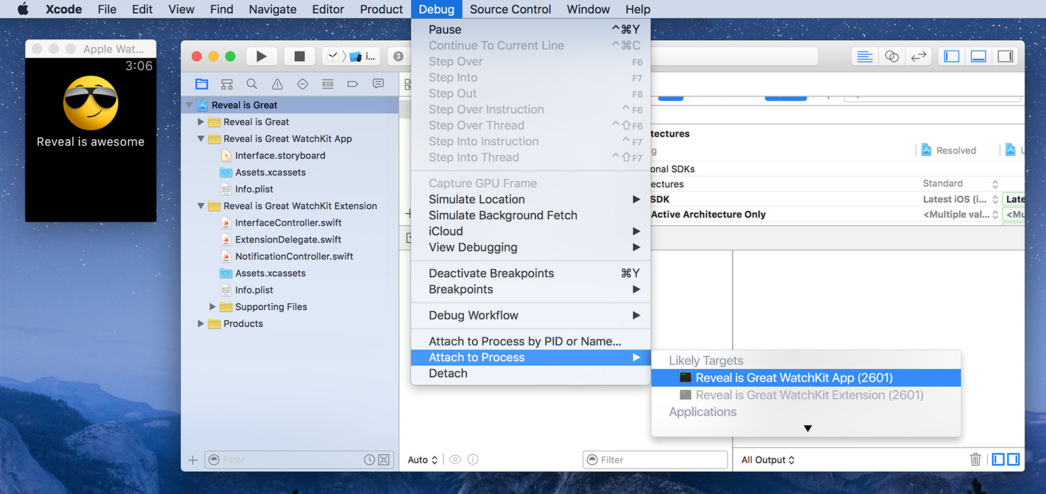Choose Detach from Debug menu
Image resolution: width=1046 pixels, height=494 pixels.
click(531, 373)
